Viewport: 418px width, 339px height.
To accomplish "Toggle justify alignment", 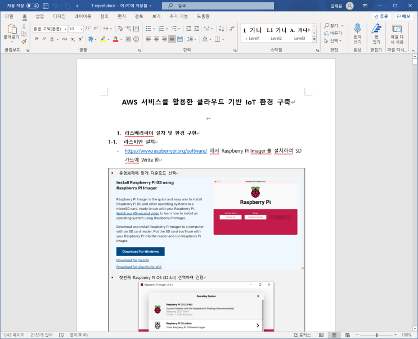I will [x=172, y=39].
